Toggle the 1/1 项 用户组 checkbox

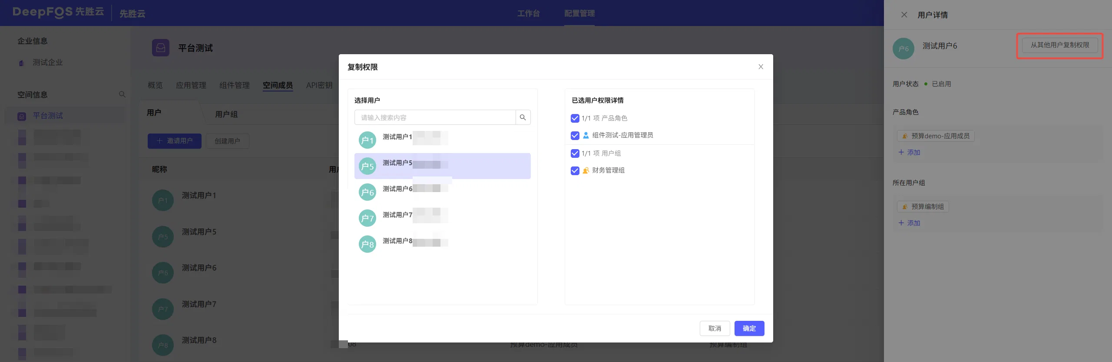(x=575, y=153)
